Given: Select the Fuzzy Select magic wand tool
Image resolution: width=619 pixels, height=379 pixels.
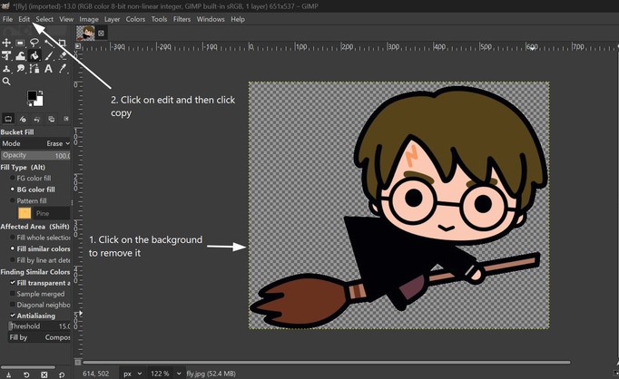Looking at the screenshot, I should coord(48,43).
